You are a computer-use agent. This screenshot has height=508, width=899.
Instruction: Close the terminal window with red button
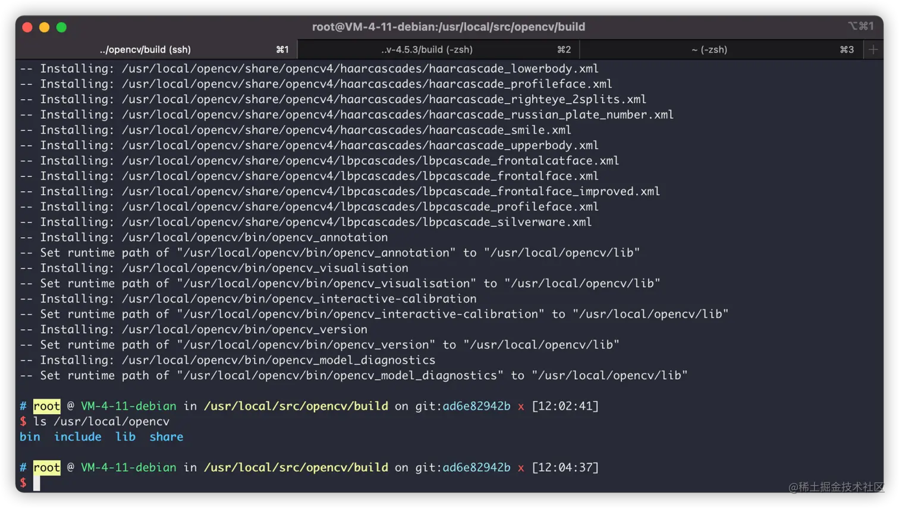pos(27,27)
